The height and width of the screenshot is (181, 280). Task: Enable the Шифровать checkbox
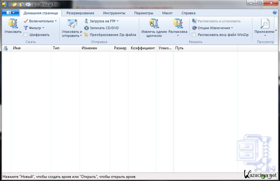[x=25, y=35]
